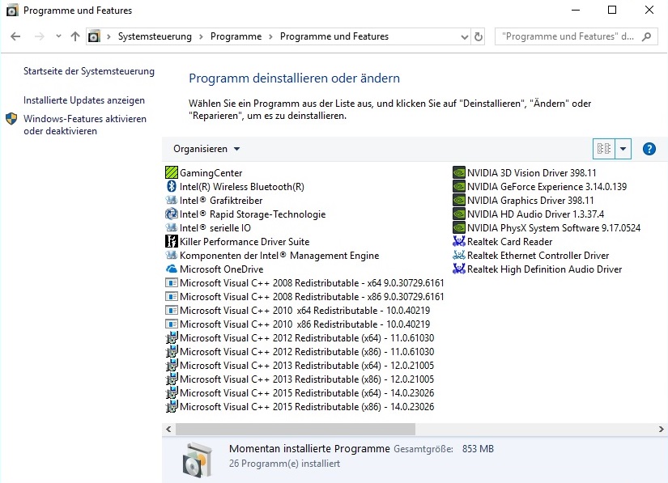Click the scrollbar left arrow
Viewport: 668px width, 483px height.
click(168, 429)
